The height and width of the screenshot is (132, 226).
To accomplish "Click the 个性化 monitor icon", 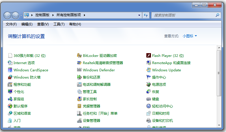I will [x=10, y=92].
